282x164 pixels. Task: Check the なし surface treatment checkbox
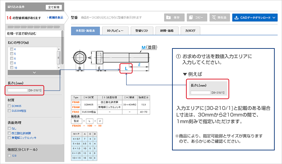click(x=9, y=128)
